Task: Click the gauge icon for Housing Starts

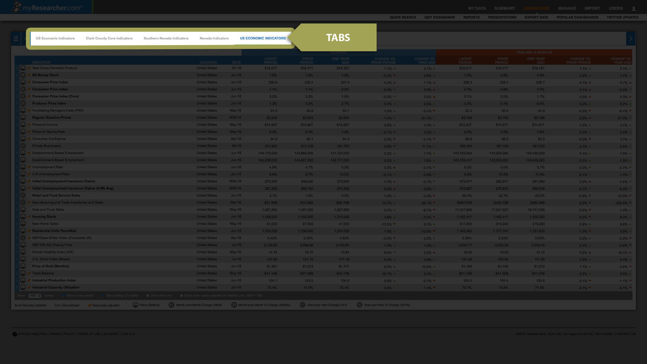Action: coord(23,217)
